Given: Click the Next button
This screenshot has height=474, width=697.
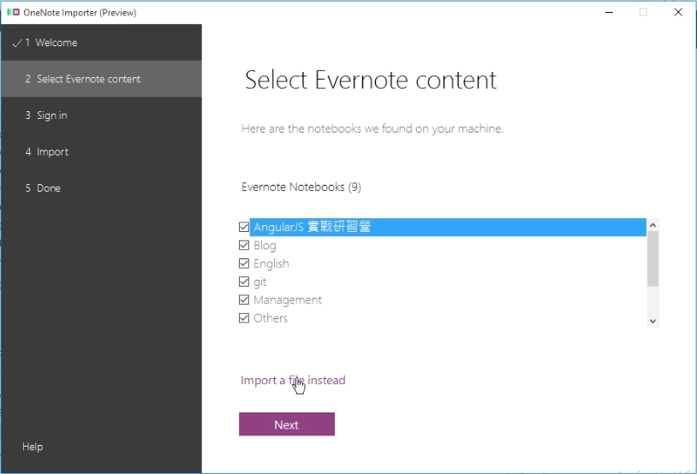Looking at the screenshot, I should [x=287, y=424].
